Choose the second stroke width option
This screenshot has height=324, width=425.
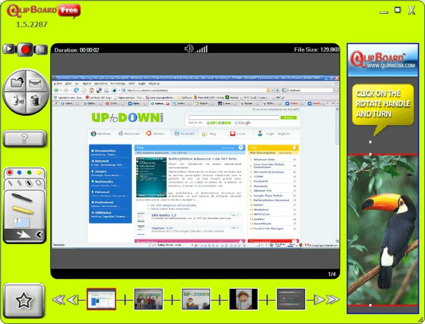tap(19, 183)
